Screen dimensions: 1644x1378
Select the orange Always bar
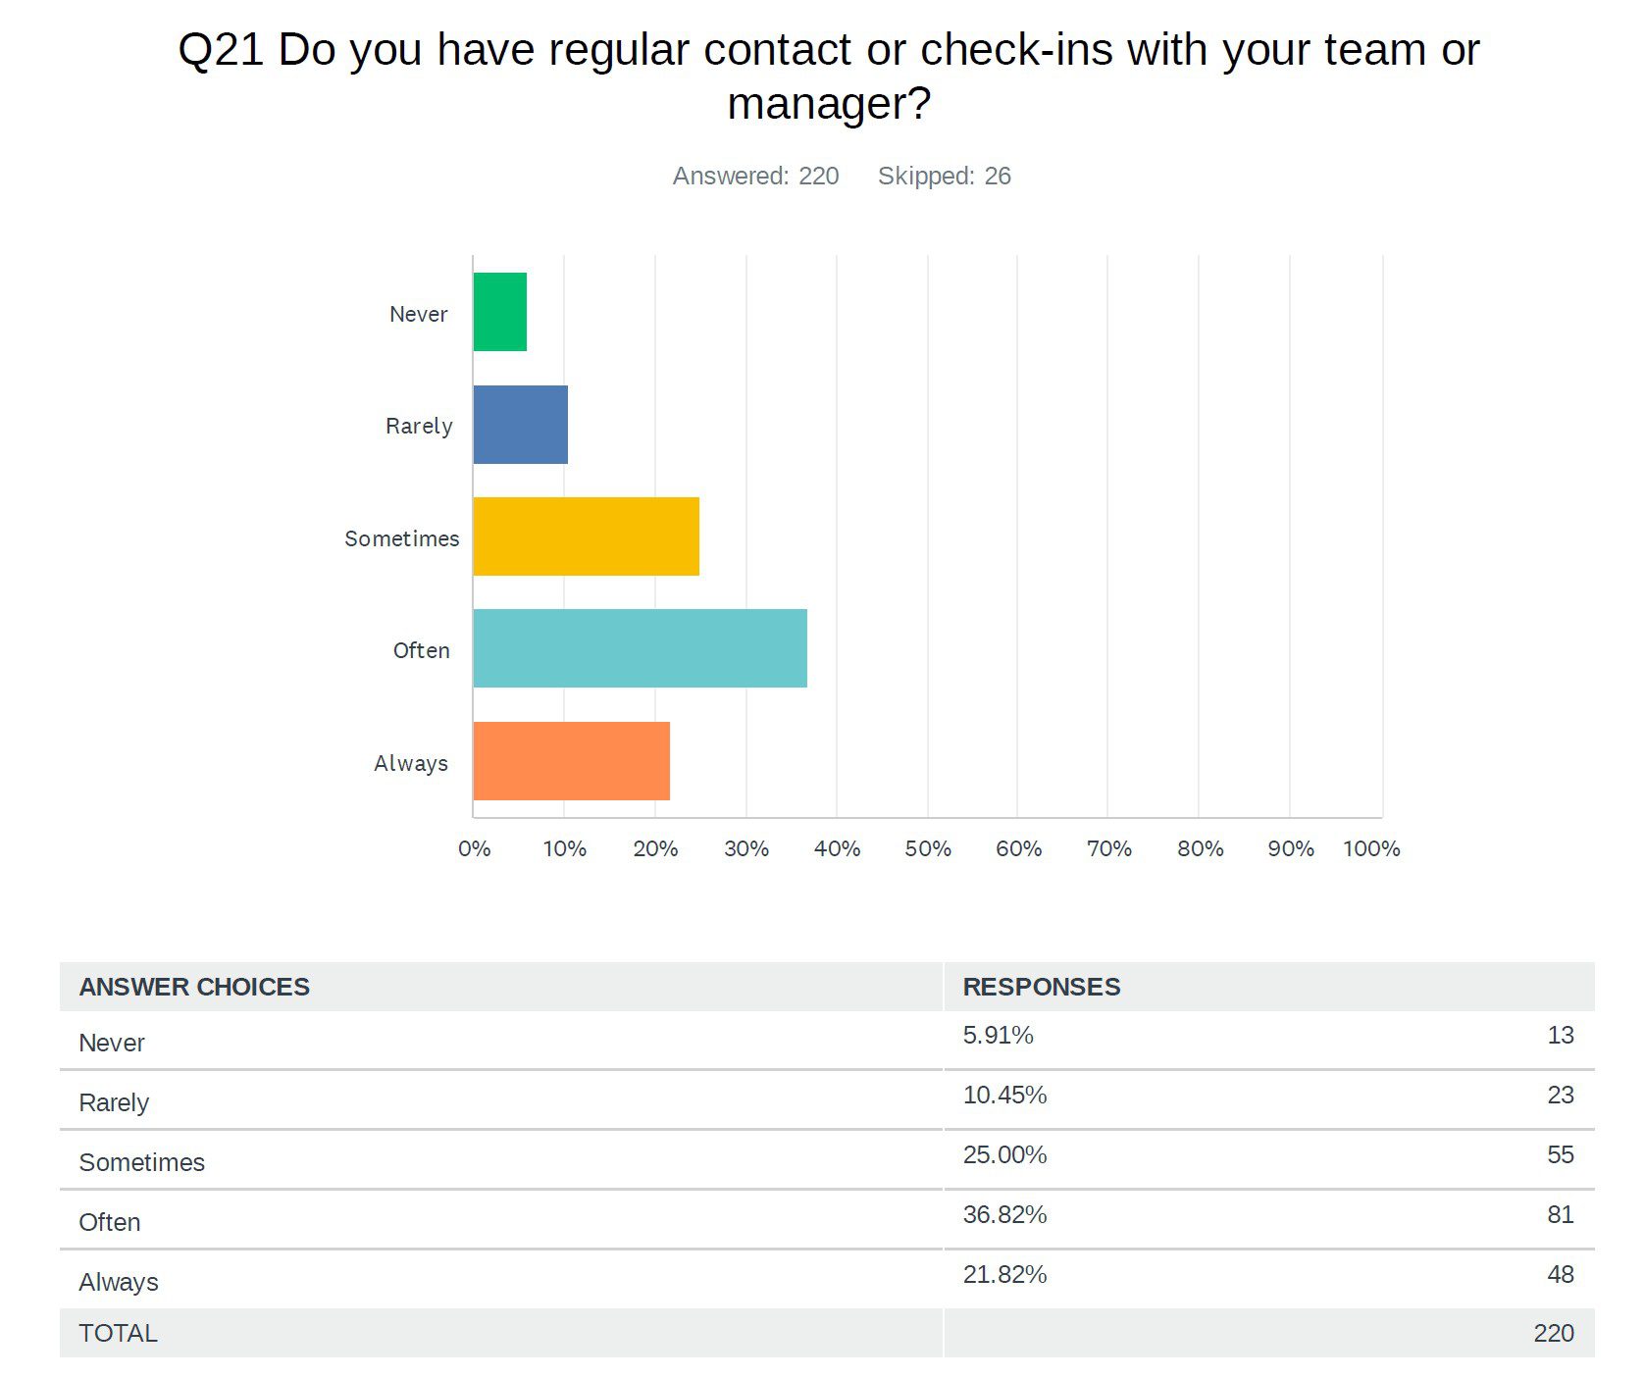coord(571,761)
